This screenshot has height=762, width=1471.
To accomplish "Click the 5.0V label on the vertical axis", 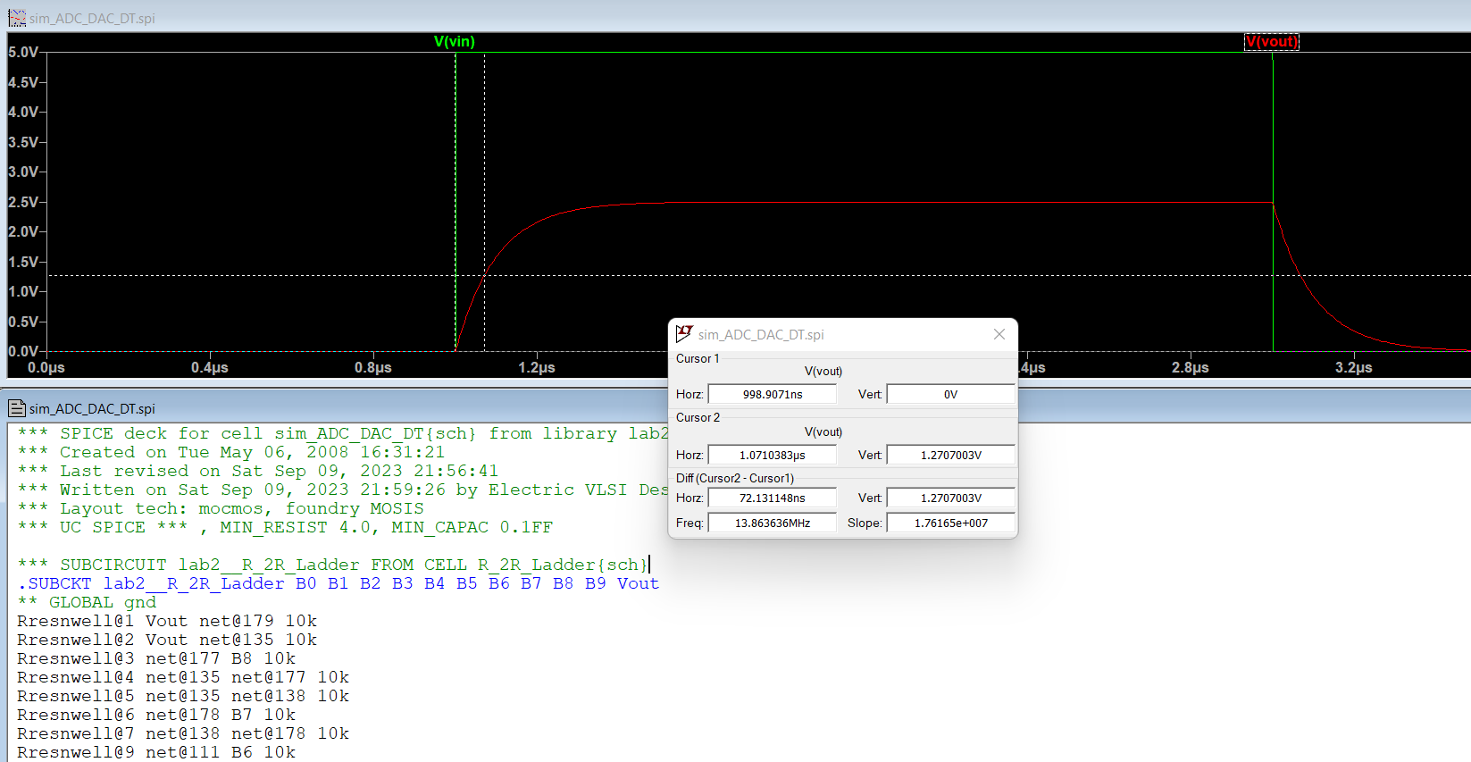I will (x=23, y=52).
